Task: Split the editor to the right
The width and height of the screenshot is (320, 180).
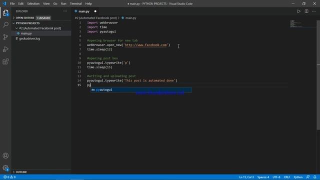Action: (x=306, y=11)
